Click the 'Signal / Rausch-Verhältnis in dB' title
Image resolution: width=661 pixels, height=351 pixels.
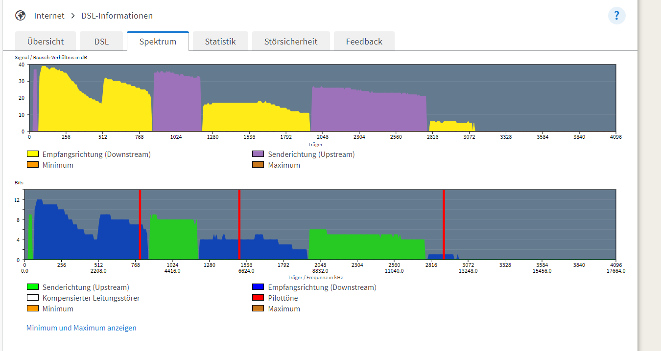[x=51, y=58]
